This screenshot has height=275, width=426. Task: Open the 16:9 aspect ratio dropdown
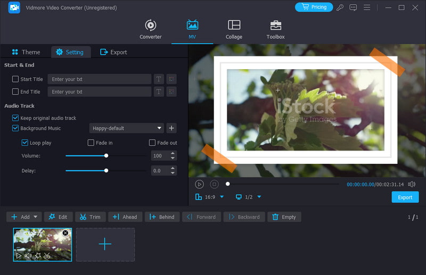[210, 197]
